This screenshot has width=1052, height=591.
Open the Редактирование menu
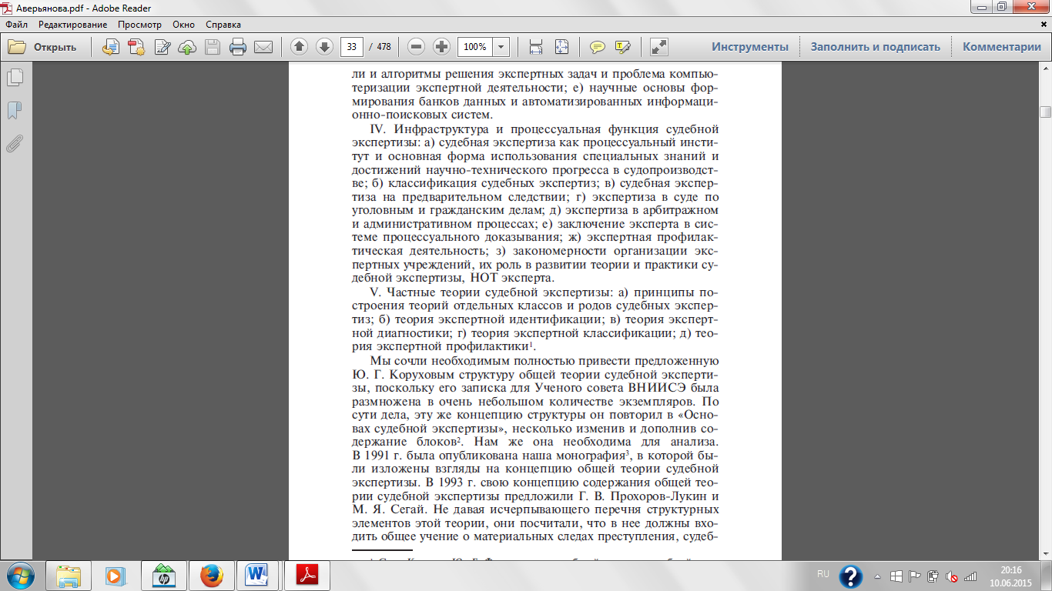point(72,25)
